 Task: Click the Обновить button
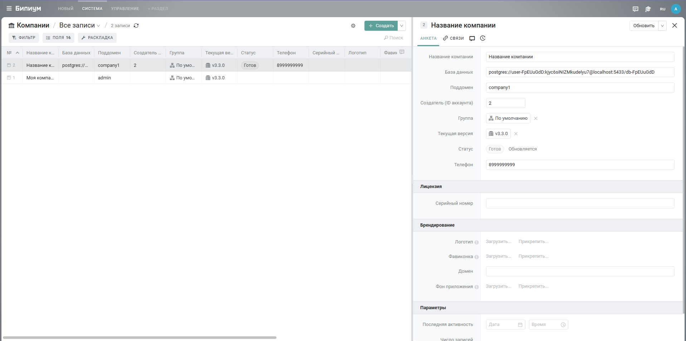click(644, 26)
